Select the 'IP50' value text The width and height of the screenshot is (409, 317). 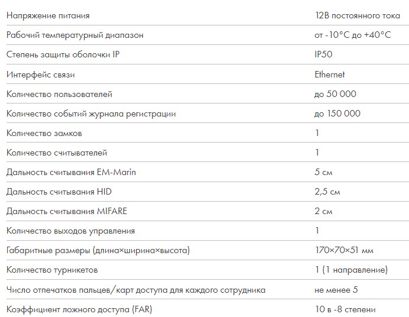(x=323, y=54)
